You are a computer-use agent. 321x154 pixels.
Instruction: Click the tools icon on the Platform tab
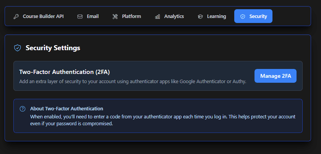115,16
